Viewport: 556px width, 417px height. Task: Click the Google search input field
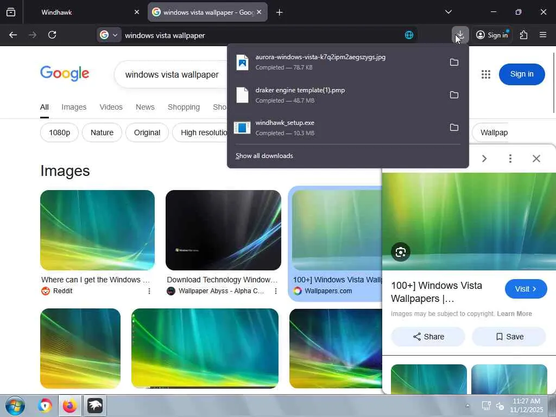(x=172, y=74)
